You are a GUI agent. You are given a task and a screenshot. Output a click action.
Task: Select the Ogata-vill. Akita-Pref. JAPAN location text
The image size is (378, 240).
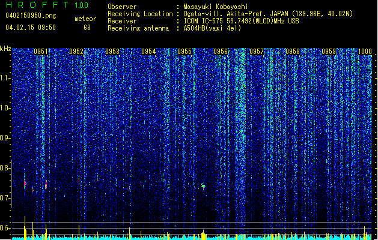click(x=268, y=14)
